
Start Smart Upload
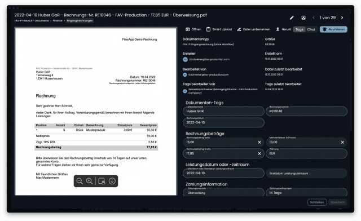click(219, 29)
